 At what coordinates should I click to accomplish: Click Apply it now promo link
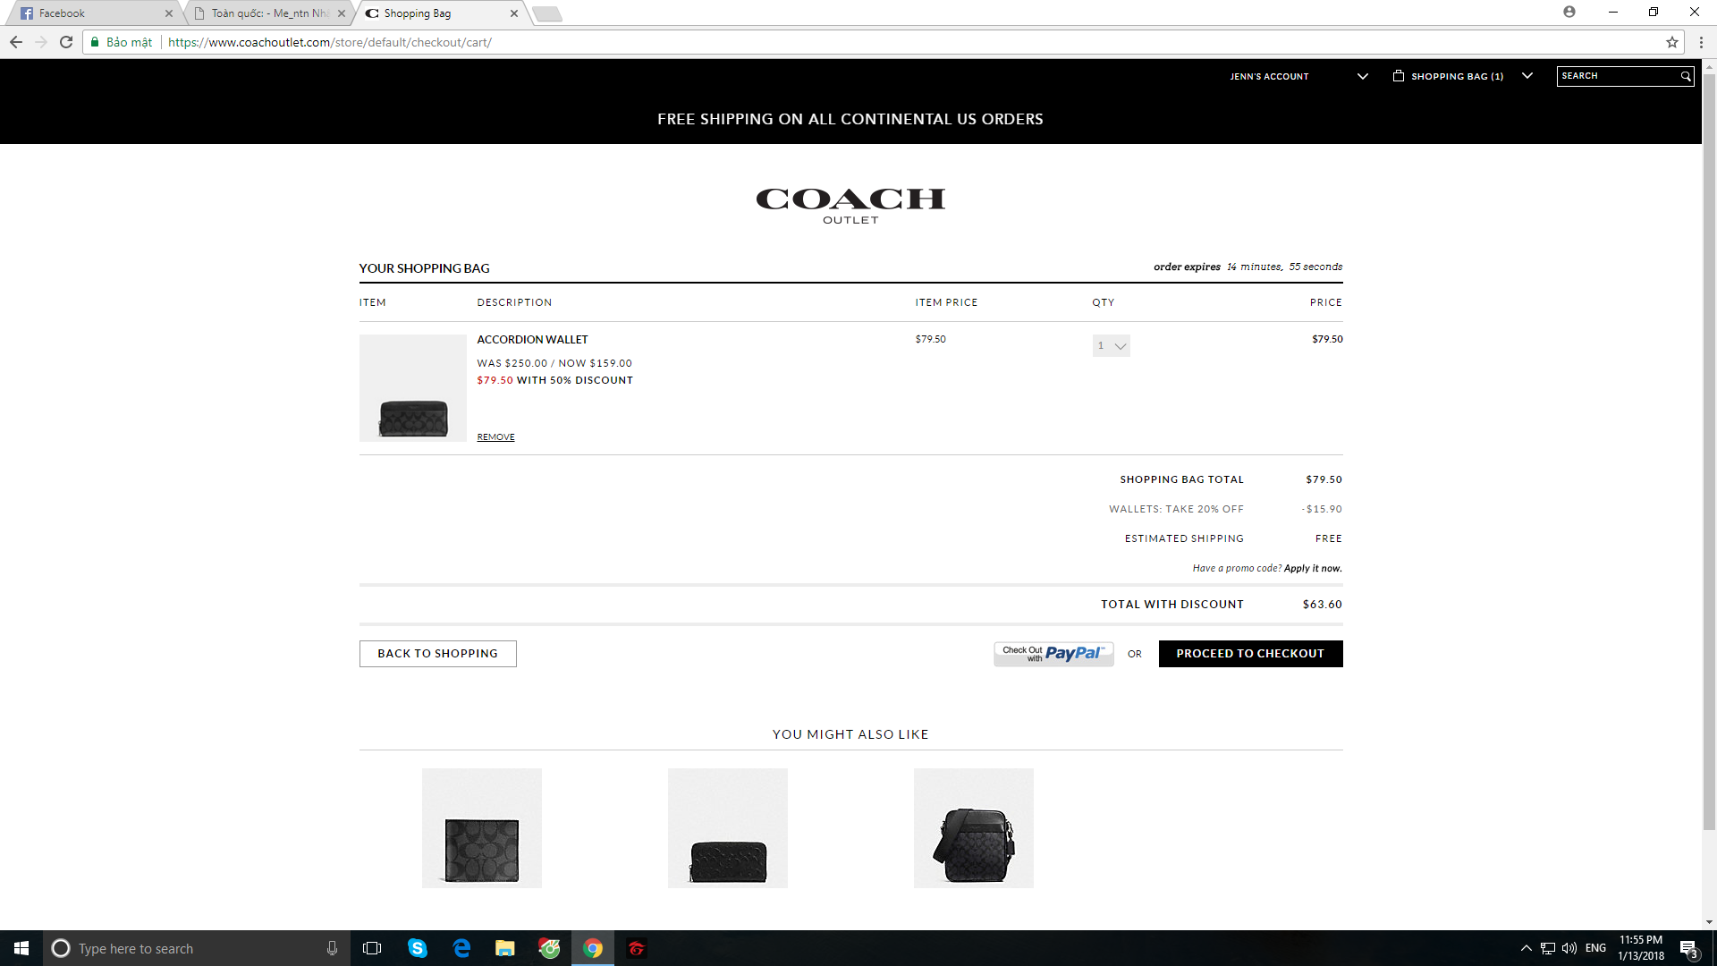(x=1313, y=568)
